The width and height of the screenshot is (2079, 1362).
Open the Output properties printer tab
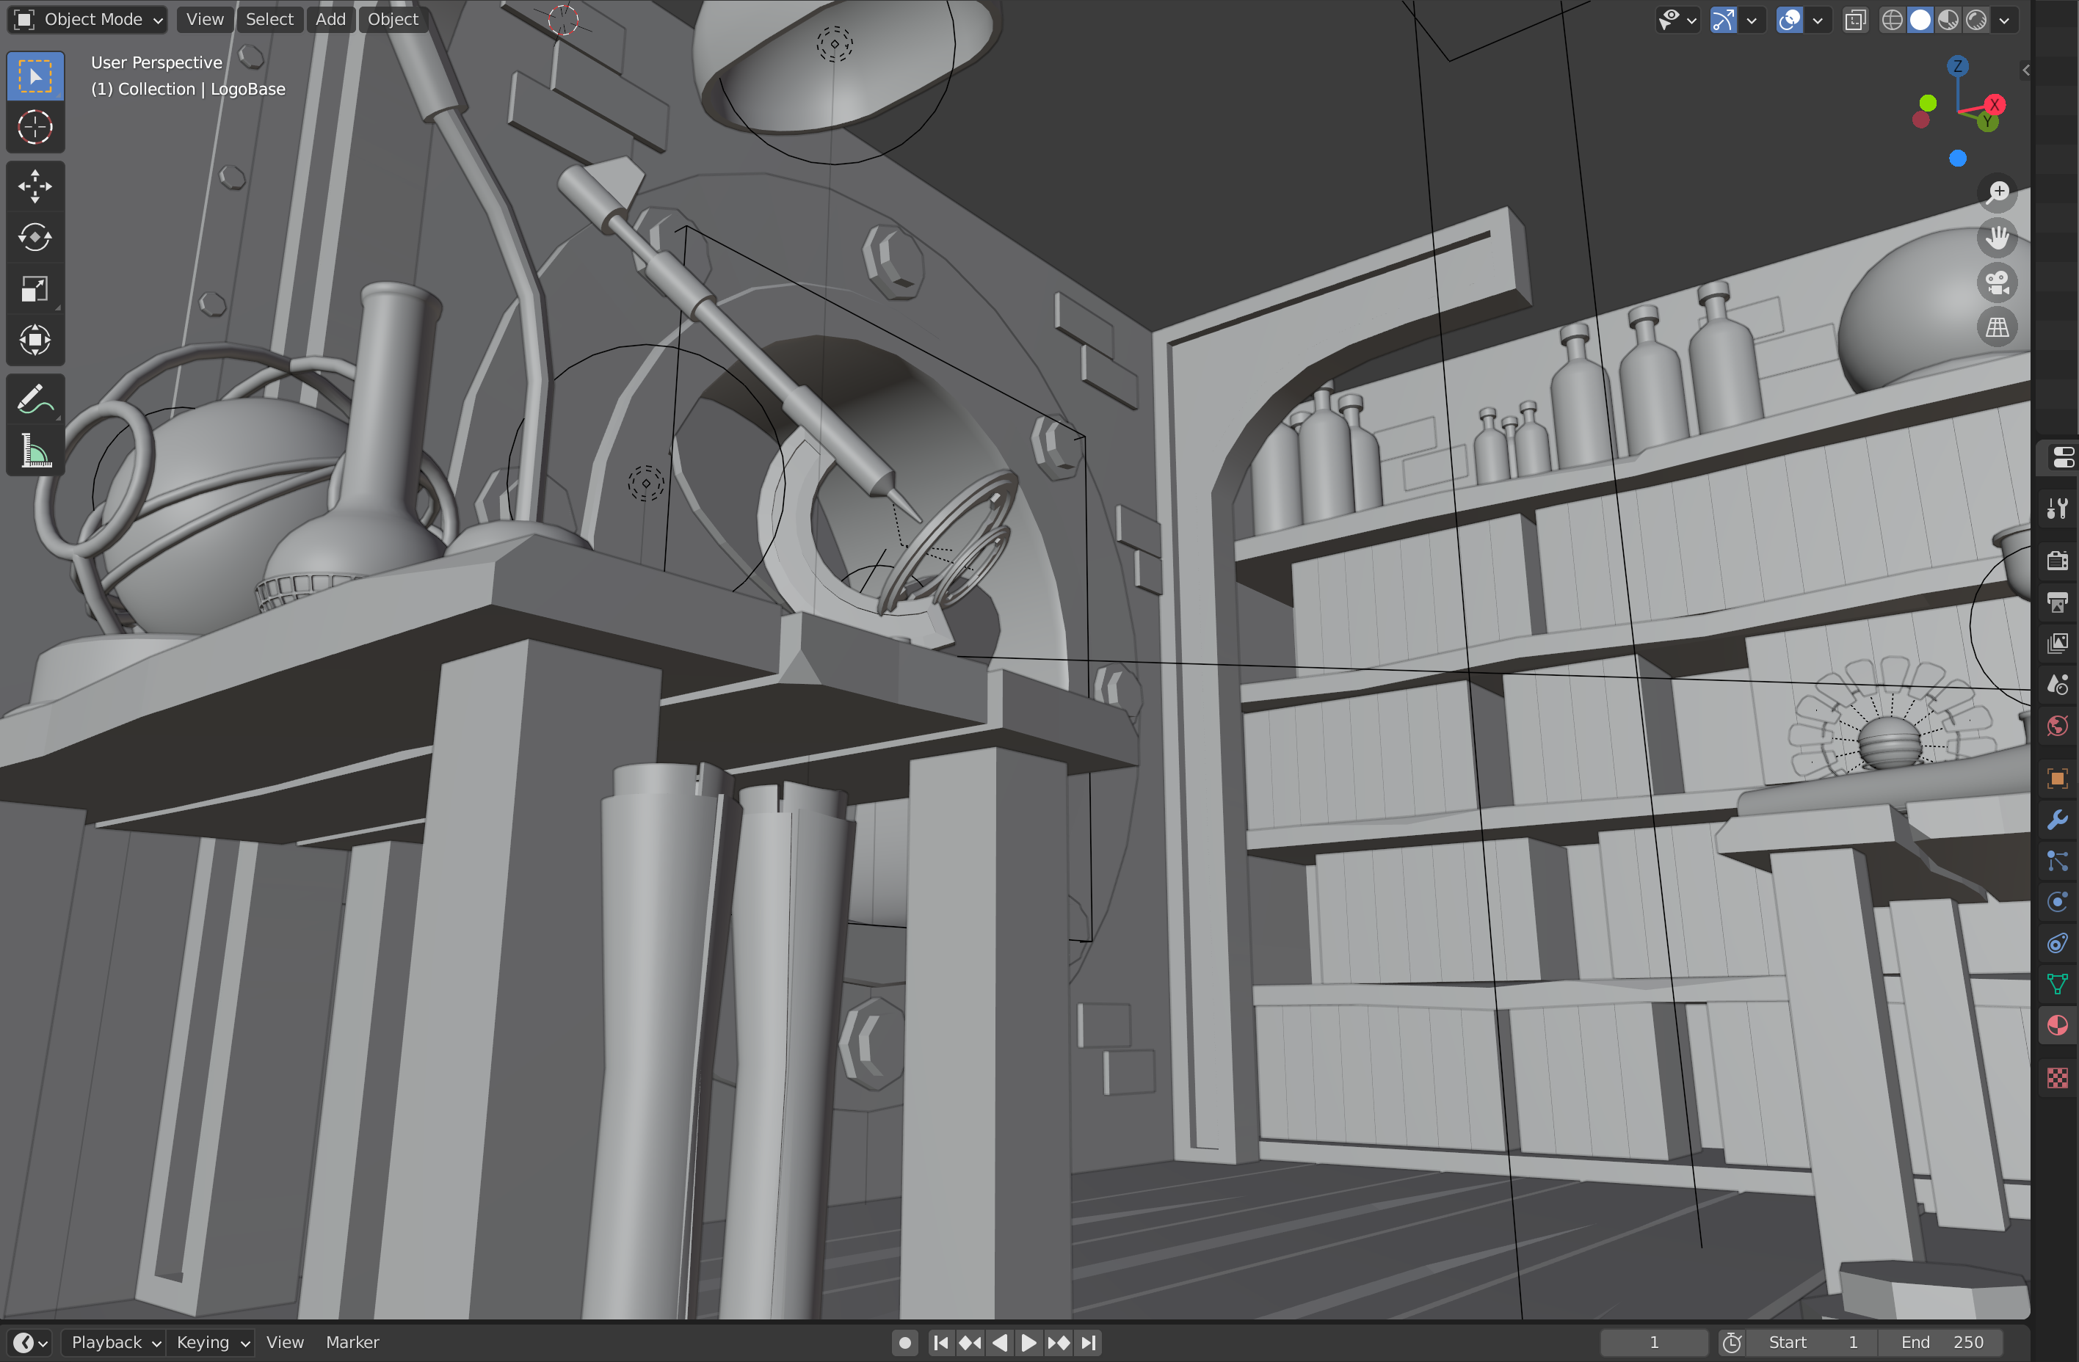2057,602
